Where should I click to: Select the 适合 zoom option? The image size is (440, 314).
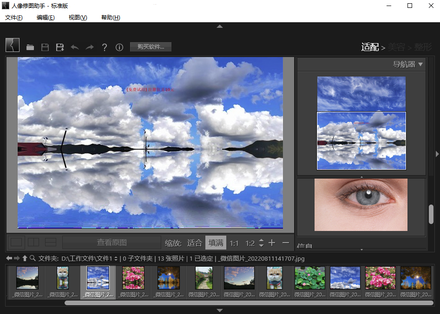click(x=195, y=243)
